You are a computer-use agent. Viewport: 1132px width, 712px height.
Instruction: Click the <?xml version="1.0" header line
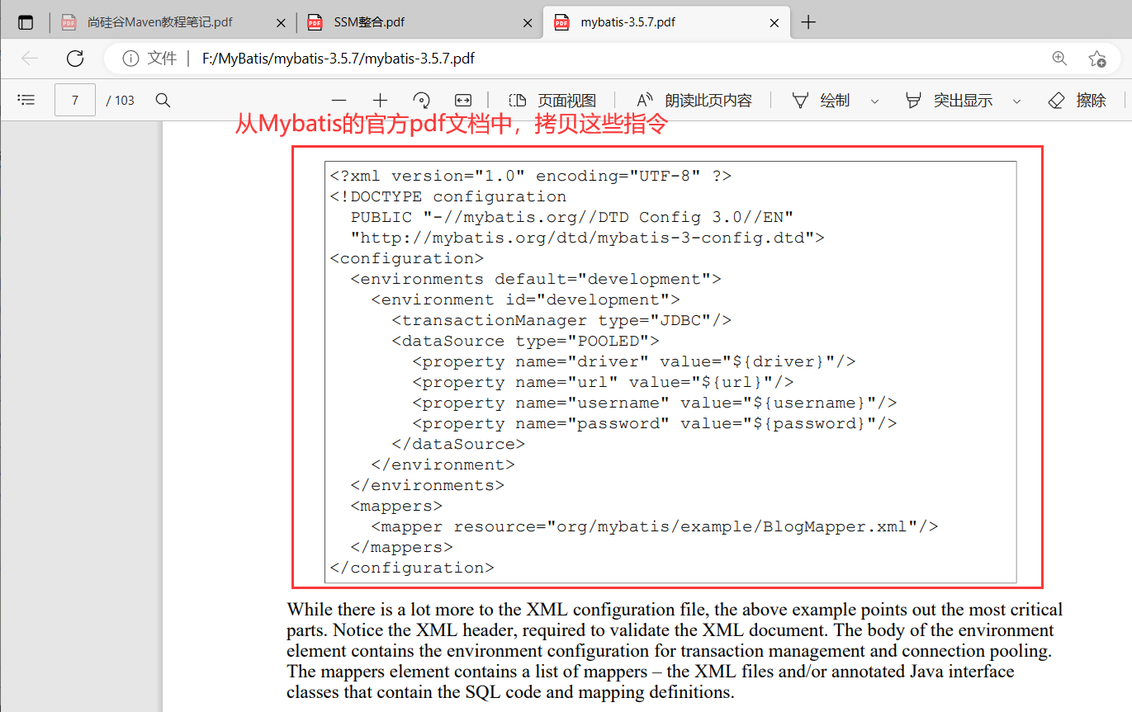coord(531,176)
